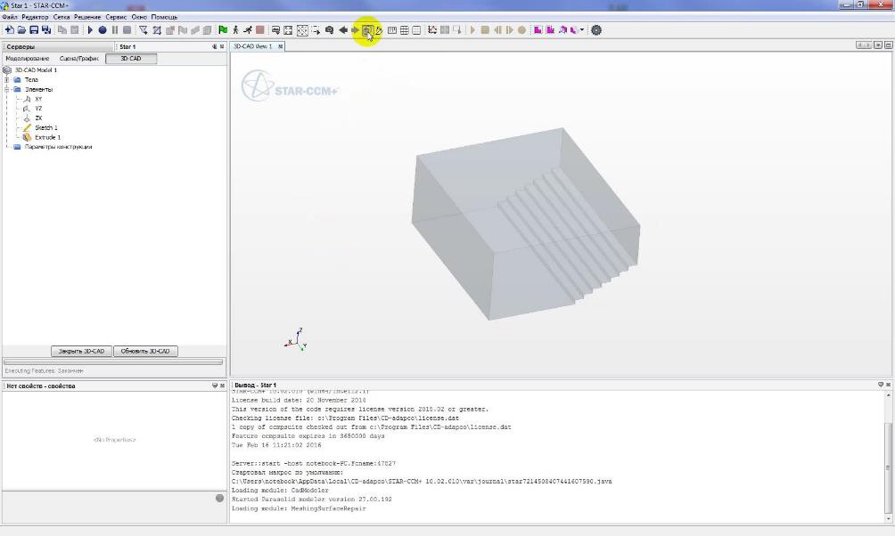Select the Extrude 1 feature icon
Image resolution: width=895 pixels, height=536 pixels.
click(x=27, y=137)
